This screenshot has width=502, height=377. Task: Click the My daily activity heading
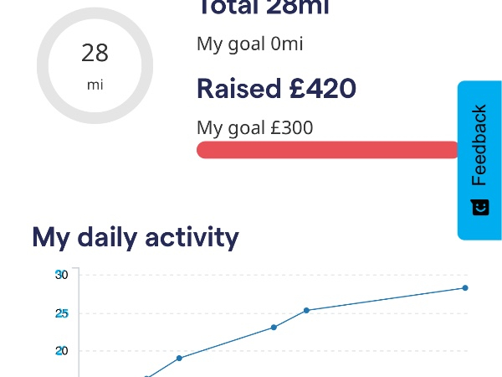(x=136, y=237)
